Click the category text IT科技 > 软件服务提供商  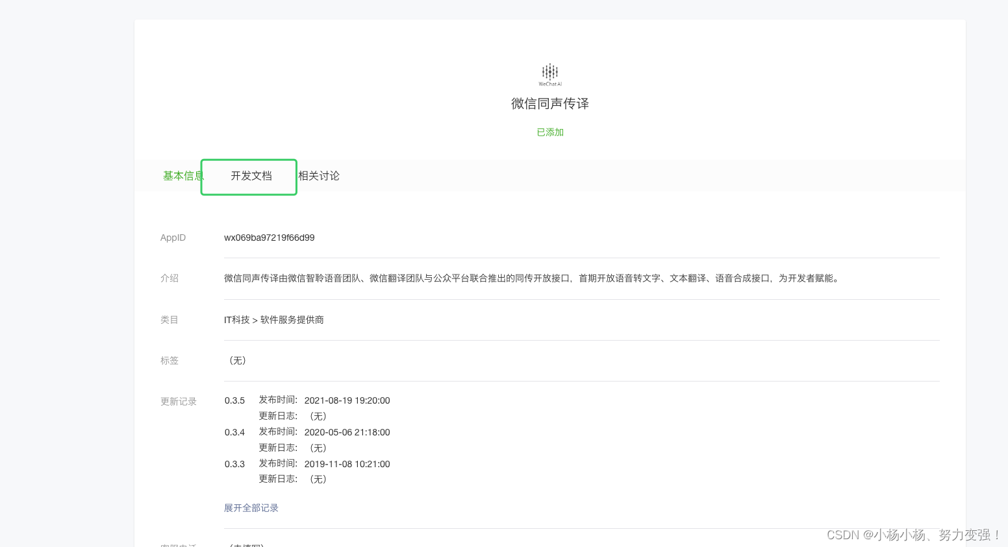[x=274, y=320]
